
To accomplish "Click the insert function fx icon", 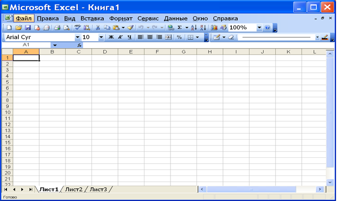I will tap(79, 45).
